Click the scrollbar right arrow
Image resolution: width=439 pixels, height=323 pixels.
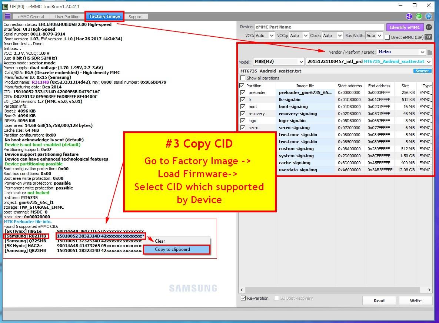429,290
